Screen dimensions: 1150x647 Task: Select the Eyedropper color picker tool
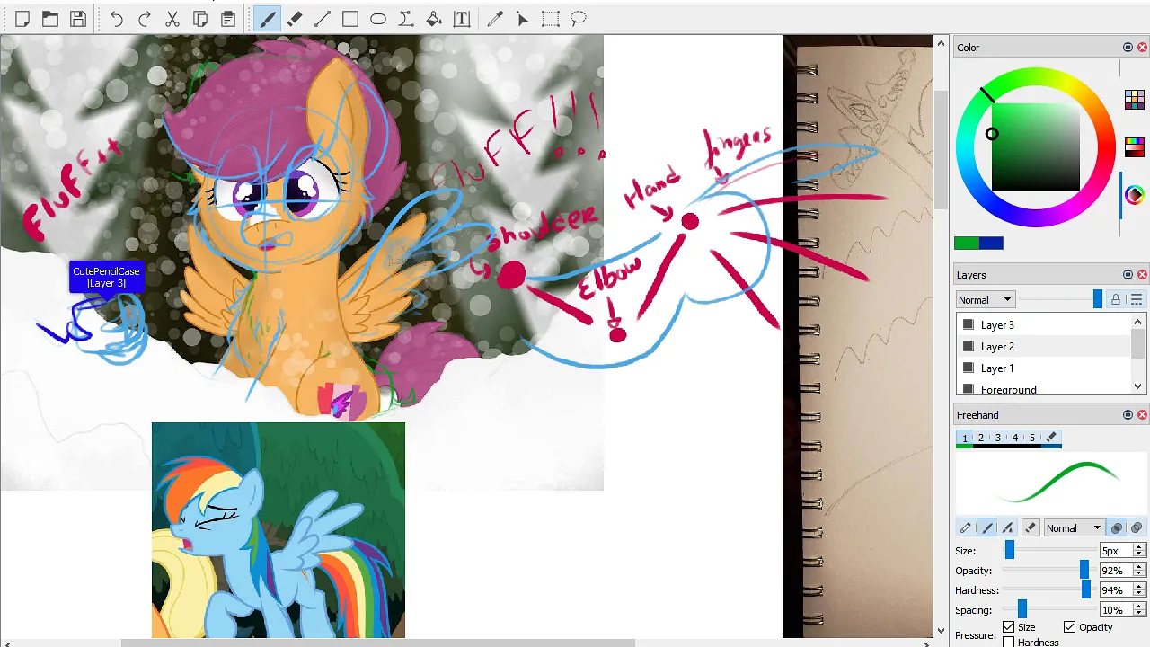pos(495,19)
